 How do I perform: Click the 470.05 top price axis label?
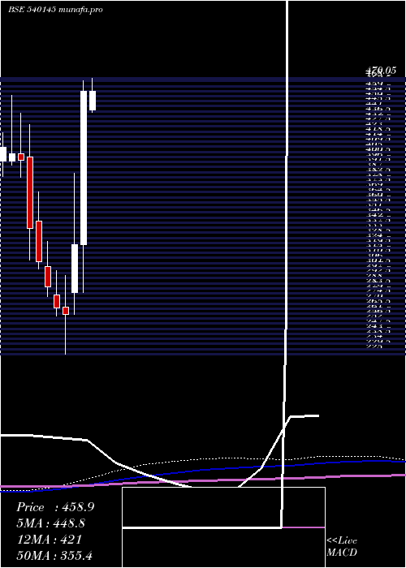380,71
